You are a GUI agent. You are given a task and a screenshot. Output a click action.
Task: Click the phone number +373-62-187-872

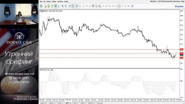click(x=21, y=82)
